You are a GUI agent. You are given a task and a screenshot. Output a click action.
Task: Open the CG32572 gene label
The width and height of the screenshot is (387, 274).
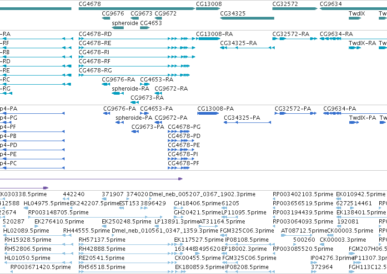[x=285, y=4]
